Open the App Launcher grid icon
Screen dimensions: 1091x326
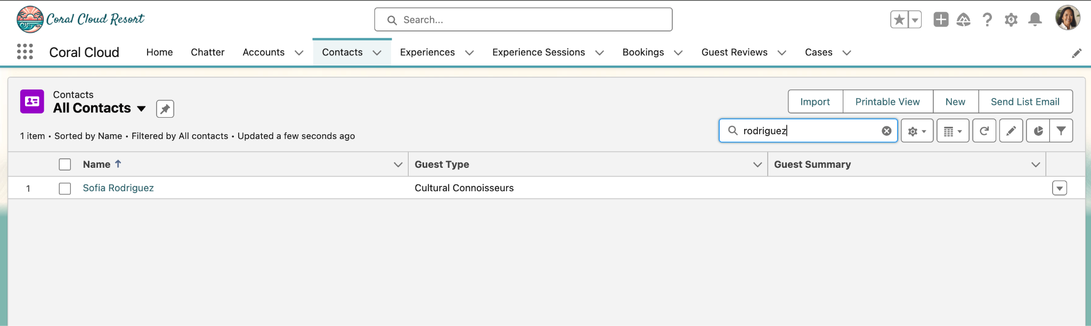[25, 52]
